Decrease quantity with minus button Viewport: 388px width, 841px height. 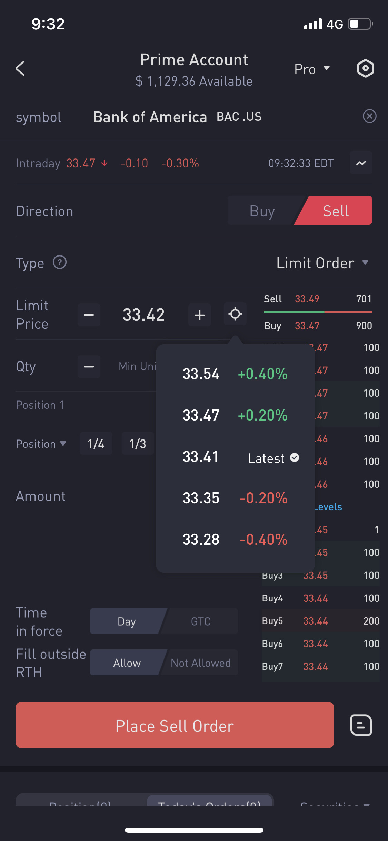point(89,367)
